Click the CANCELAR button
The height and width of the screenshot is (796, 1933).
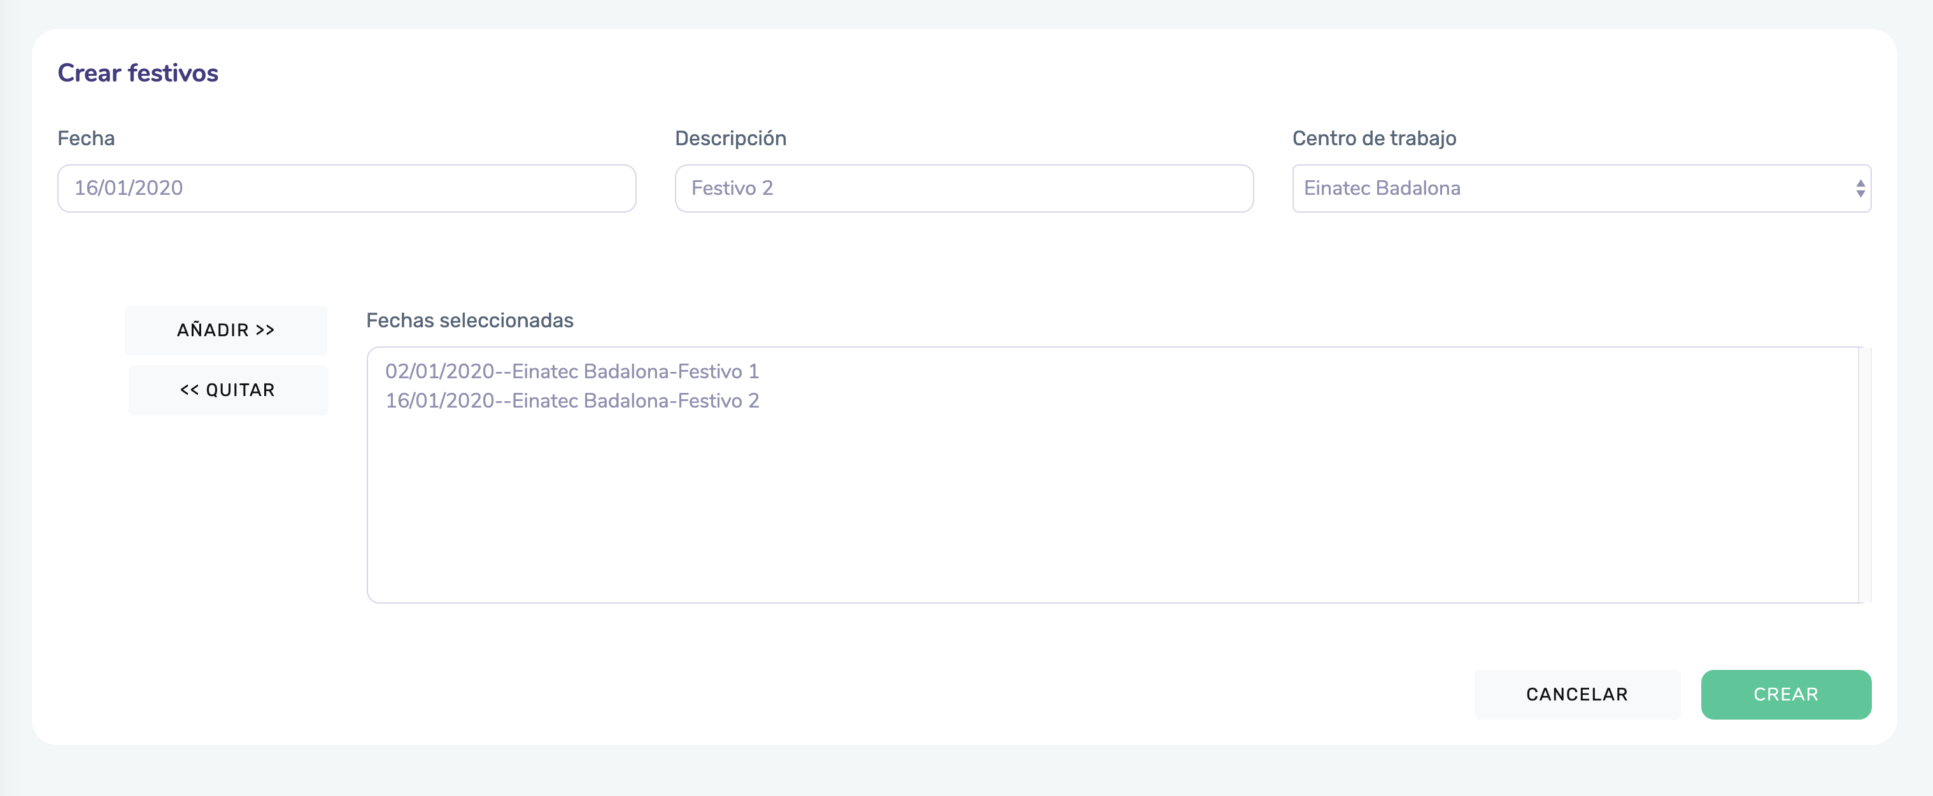tap(1576, 694)
